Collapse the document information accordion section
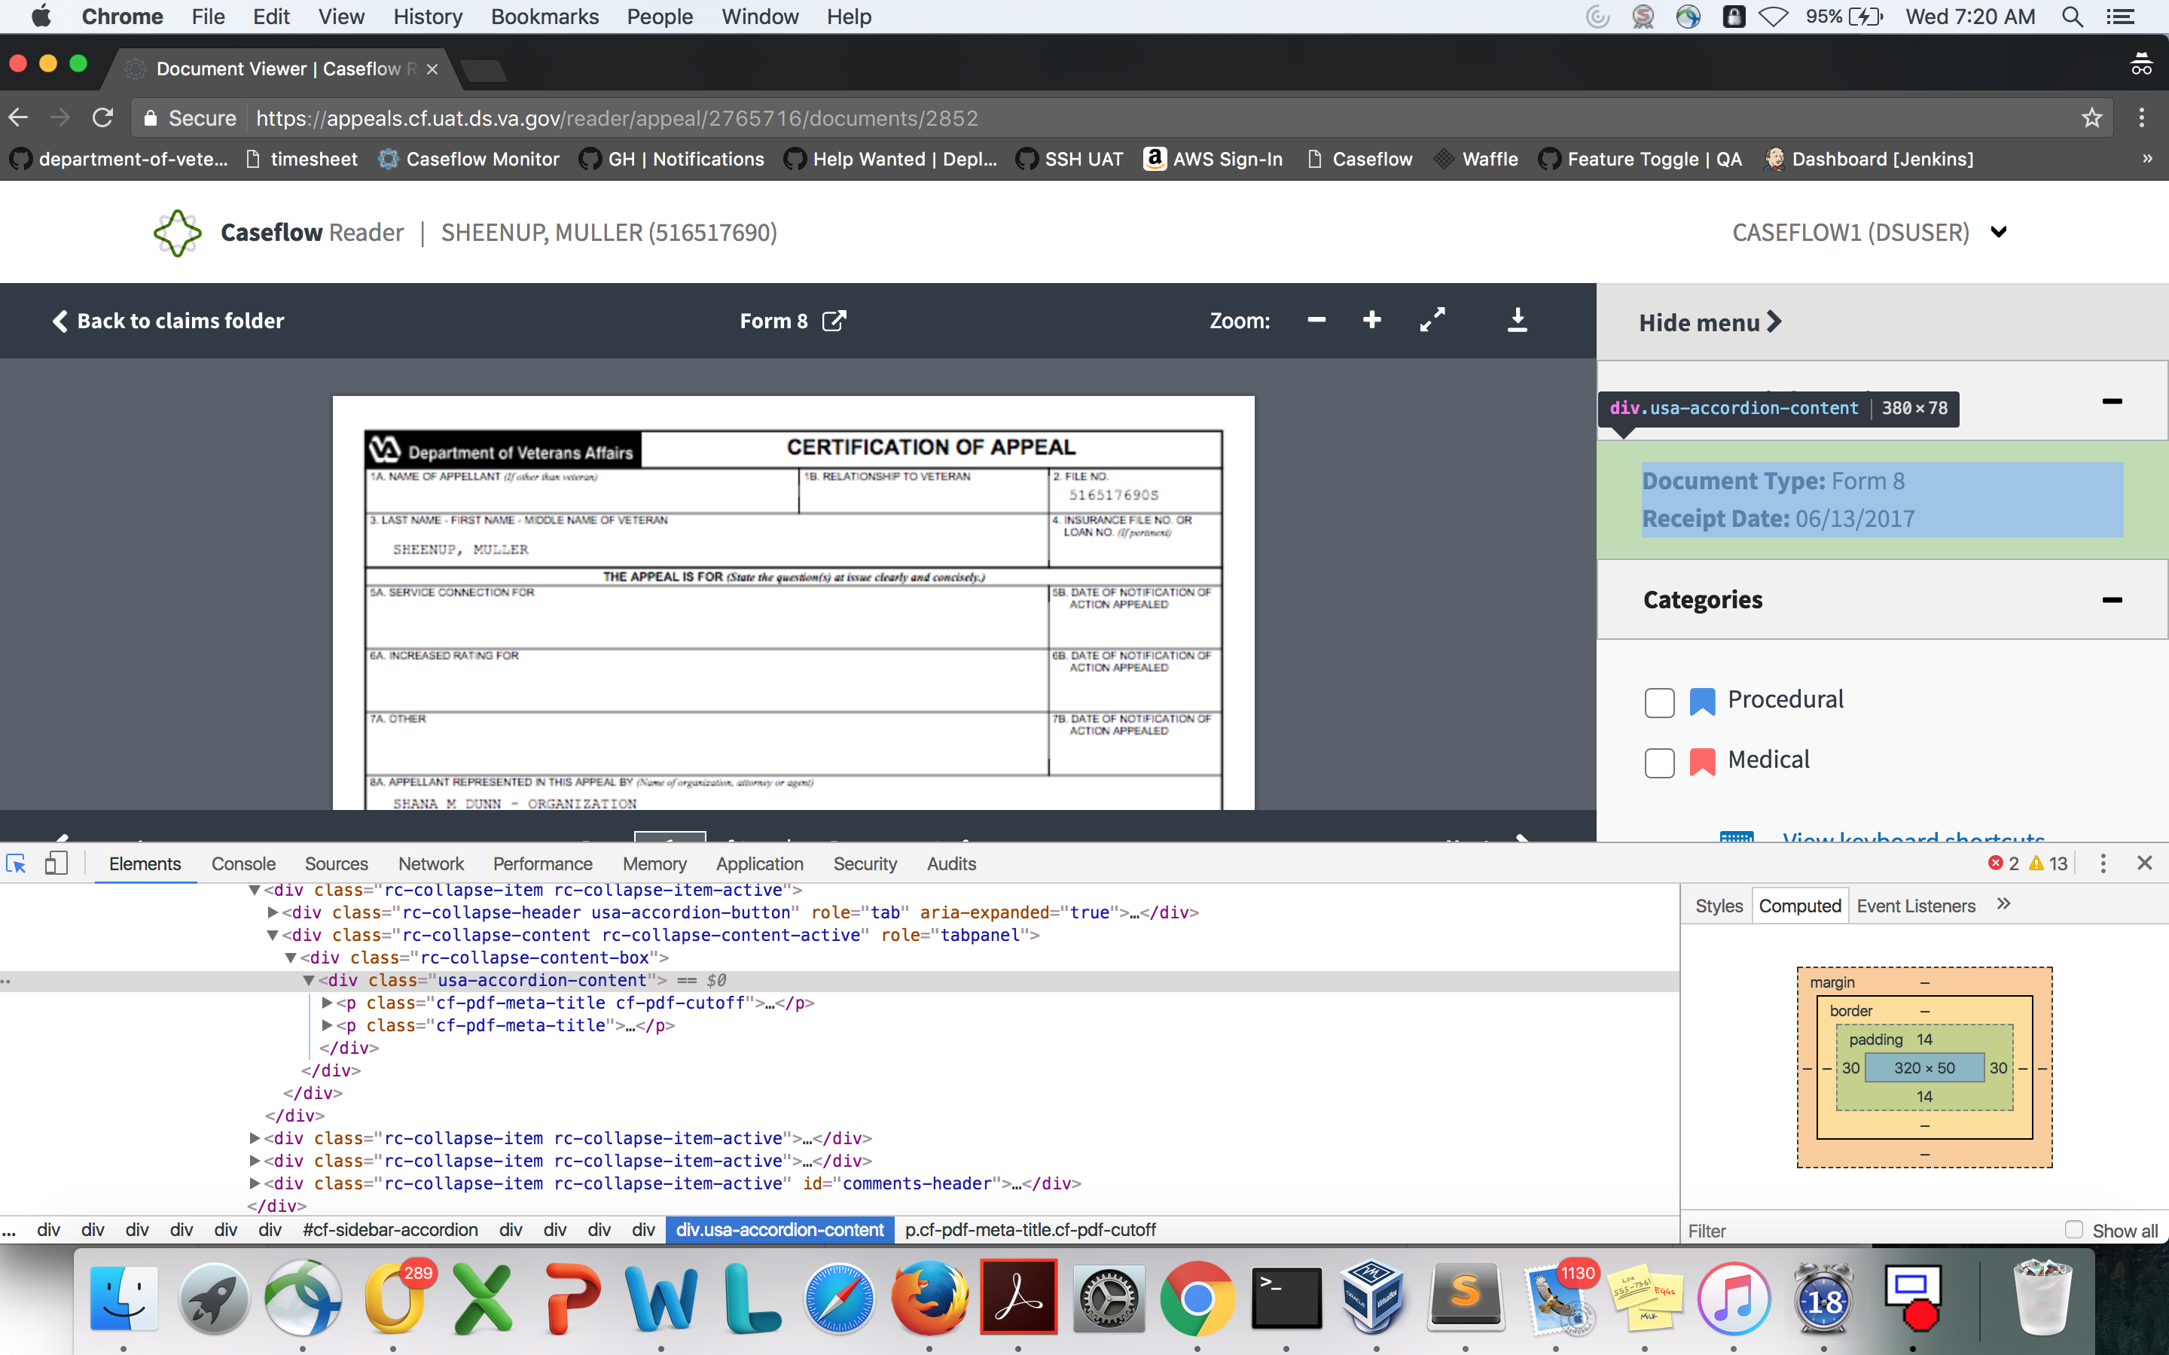 [2112, 400]
